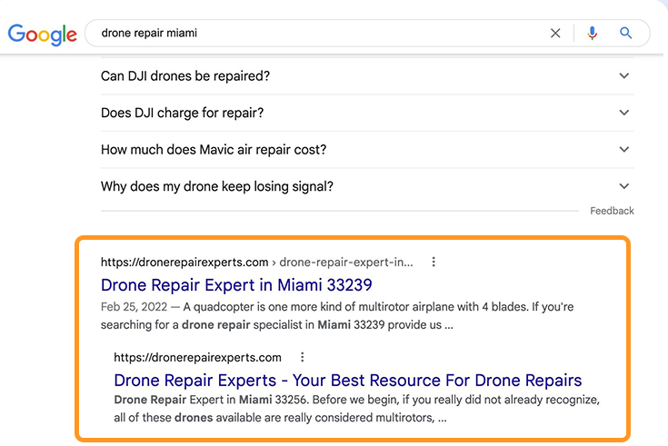The image size is (668, 446).
Task: Click the Google logo
Action: pyautogui.click(x=42, y=35)
